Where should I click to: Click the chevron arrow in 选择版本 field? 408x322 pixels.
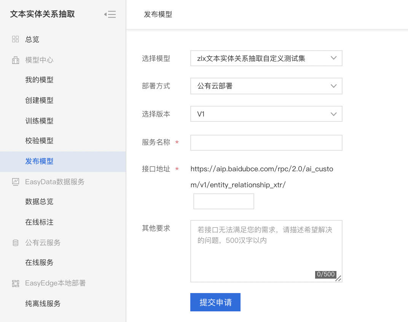coord(333,114)
